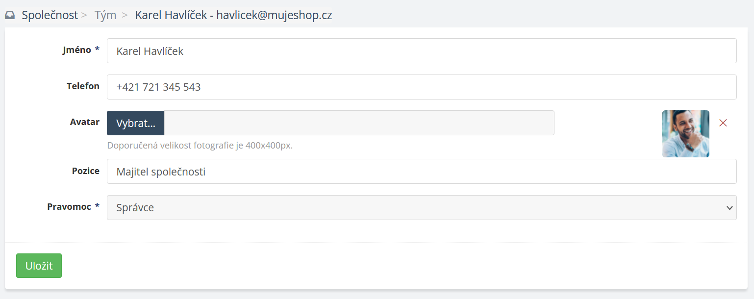Image resolution: width=754 pixels, height=299 pixels.
Task: Focus the Jméno input field
Action: 421,51
